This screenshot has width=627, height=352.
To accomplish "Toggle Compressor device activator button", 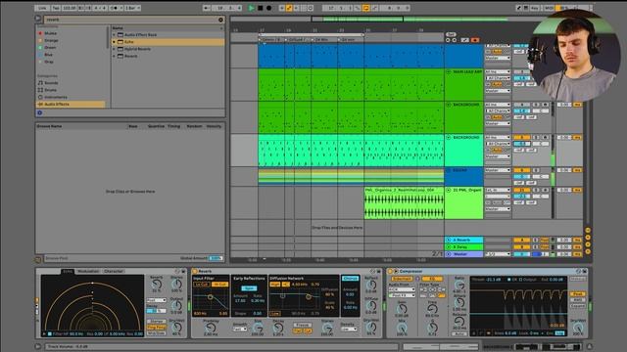I will 390,272.
